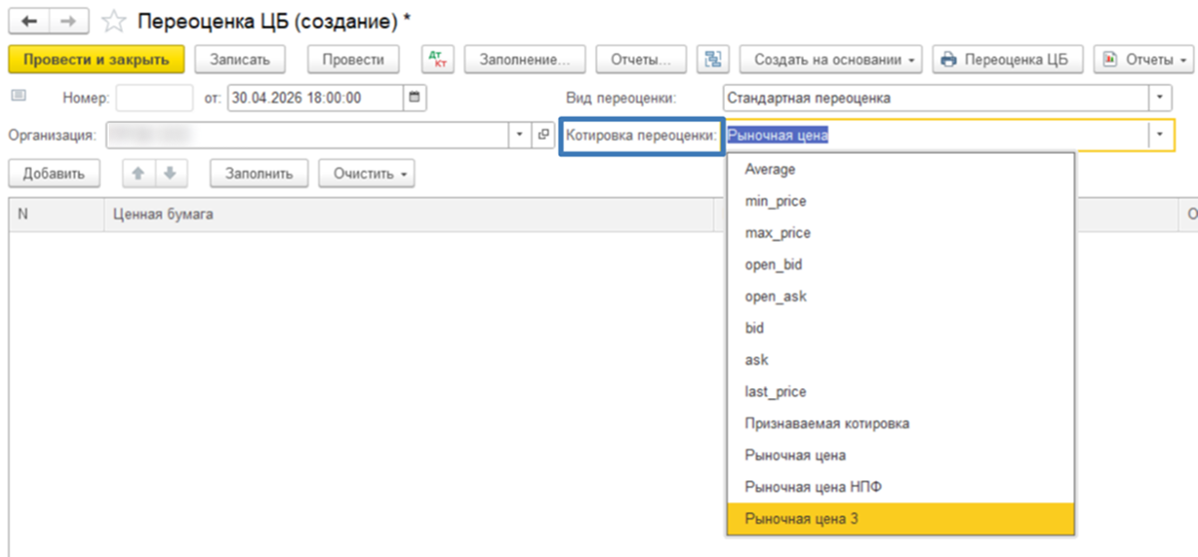Click the Записать button
The width and height of the screenshot is (1198, 557).
tap(240, 59)
